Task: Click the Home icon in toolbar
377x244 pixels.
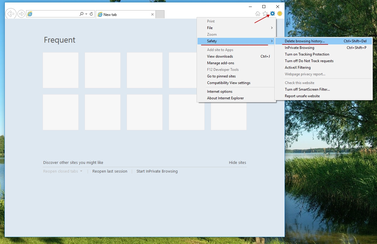Action: point(258,14)
